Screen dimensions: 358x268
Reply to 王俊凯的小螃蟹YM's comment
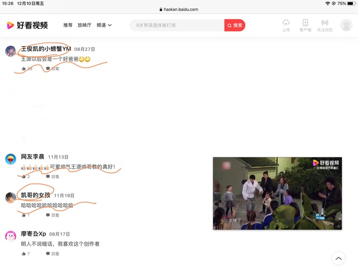click(53, 69)
